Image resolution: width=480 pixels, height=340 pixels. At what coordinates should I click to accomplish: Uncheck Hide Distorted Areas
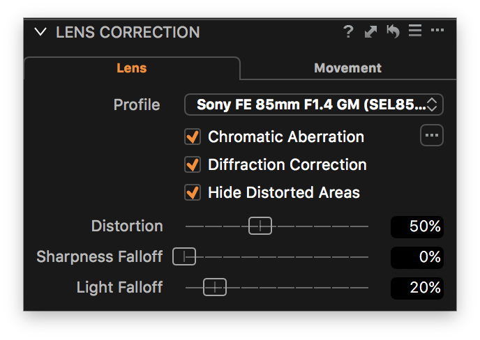pyautogui.click(x=193, y=192)
